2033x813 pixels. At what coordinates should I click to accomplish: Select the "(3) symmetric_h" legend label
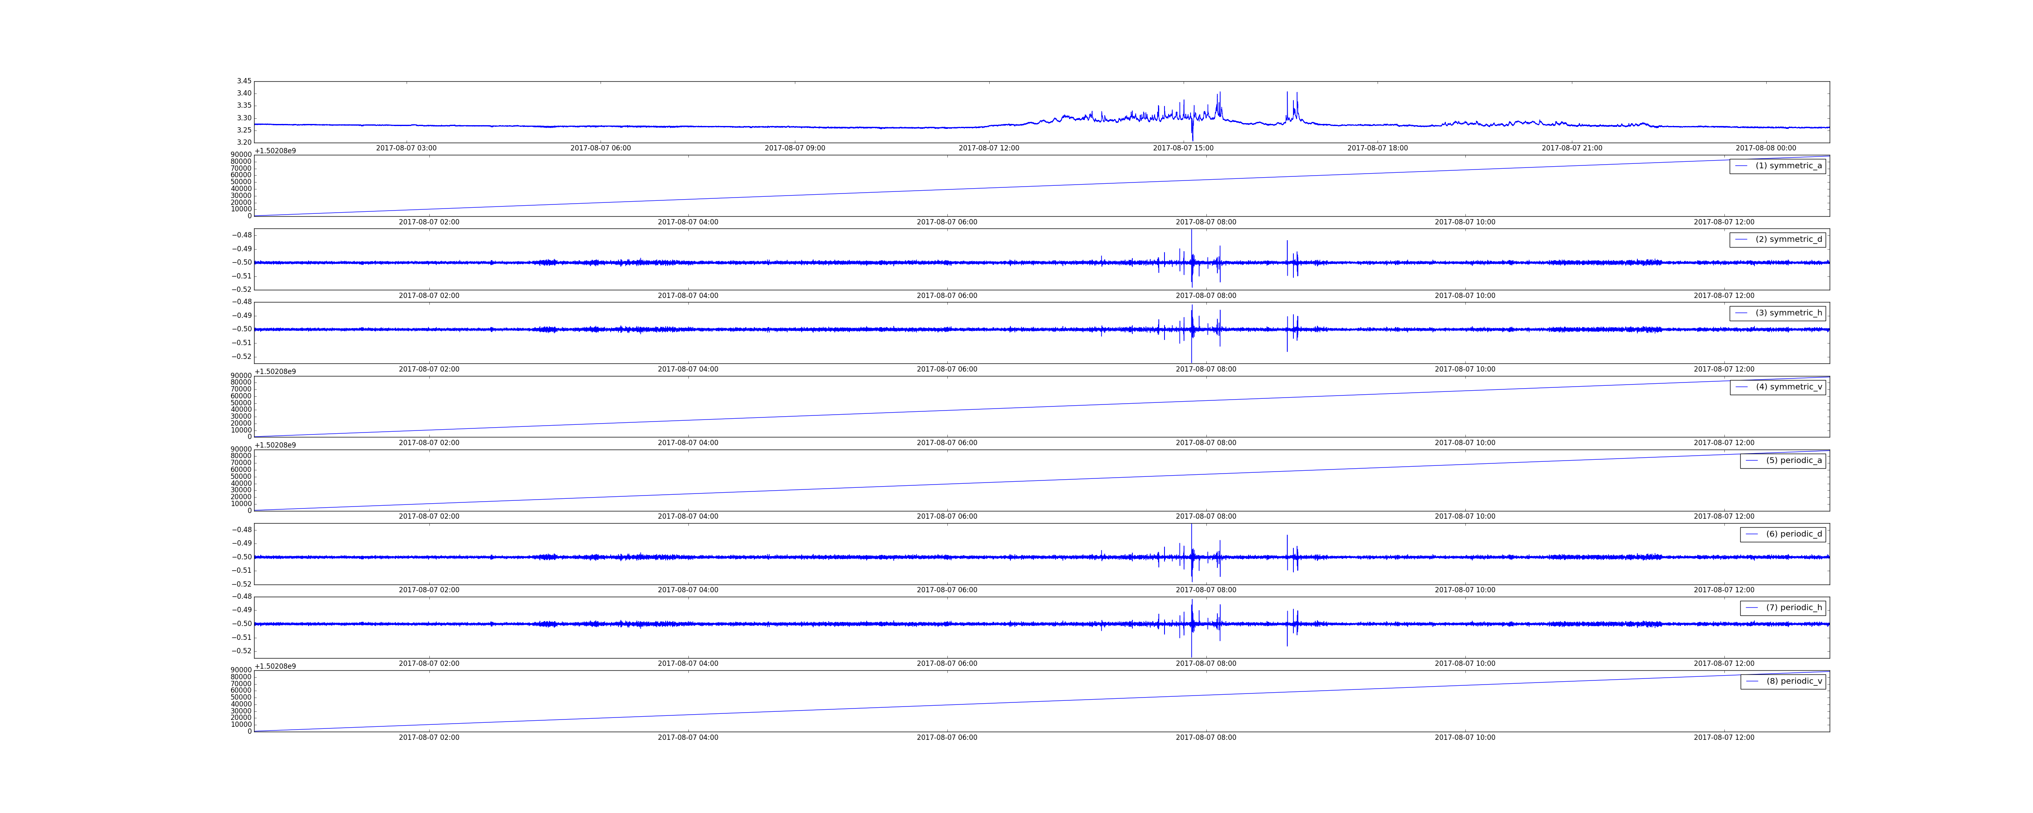point(1788,313)
